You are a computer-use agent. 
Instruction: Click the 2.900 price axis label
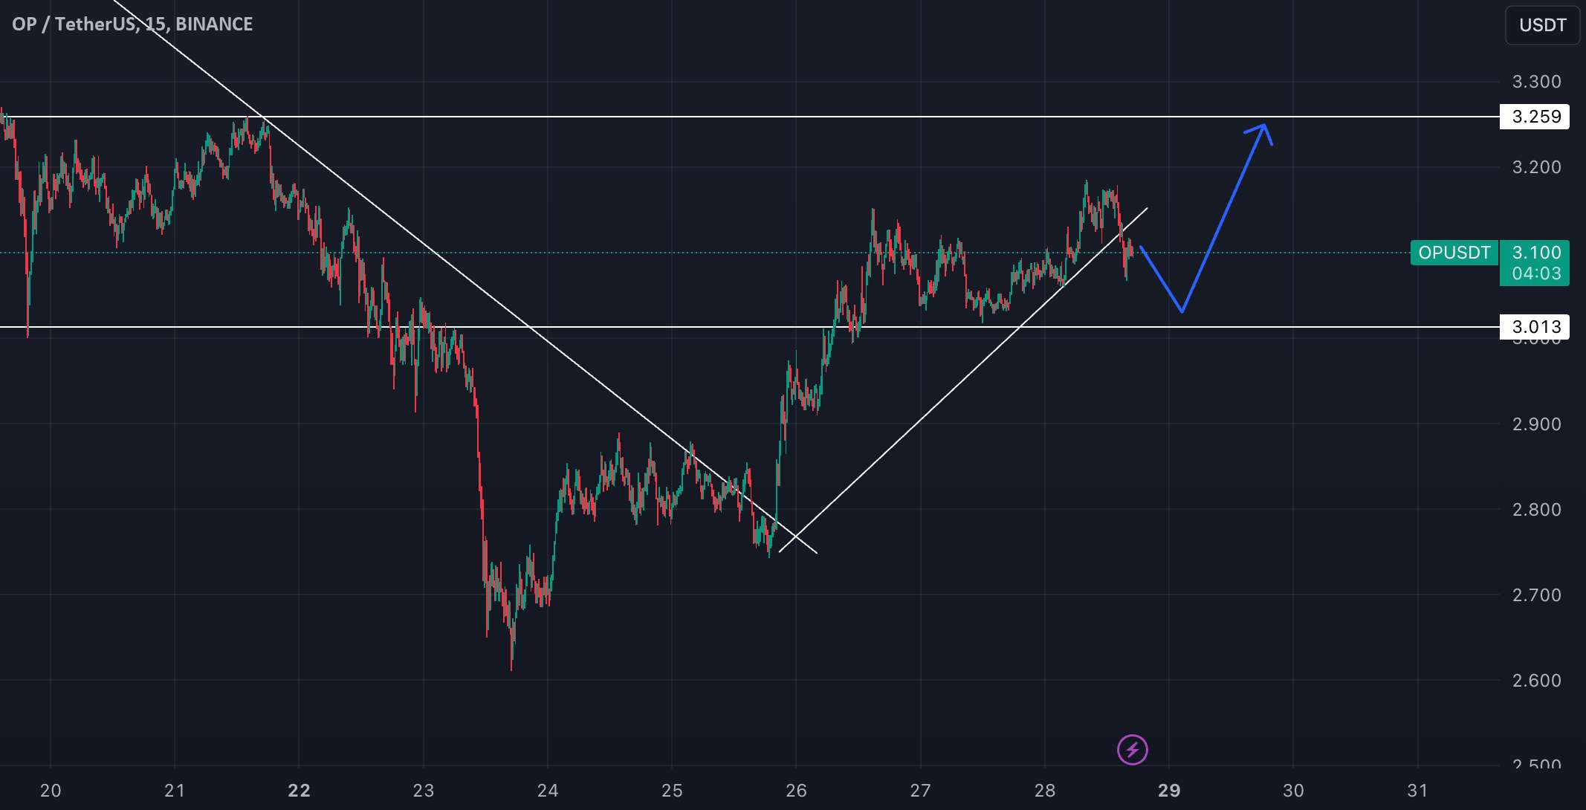[x=1536, y=424]
